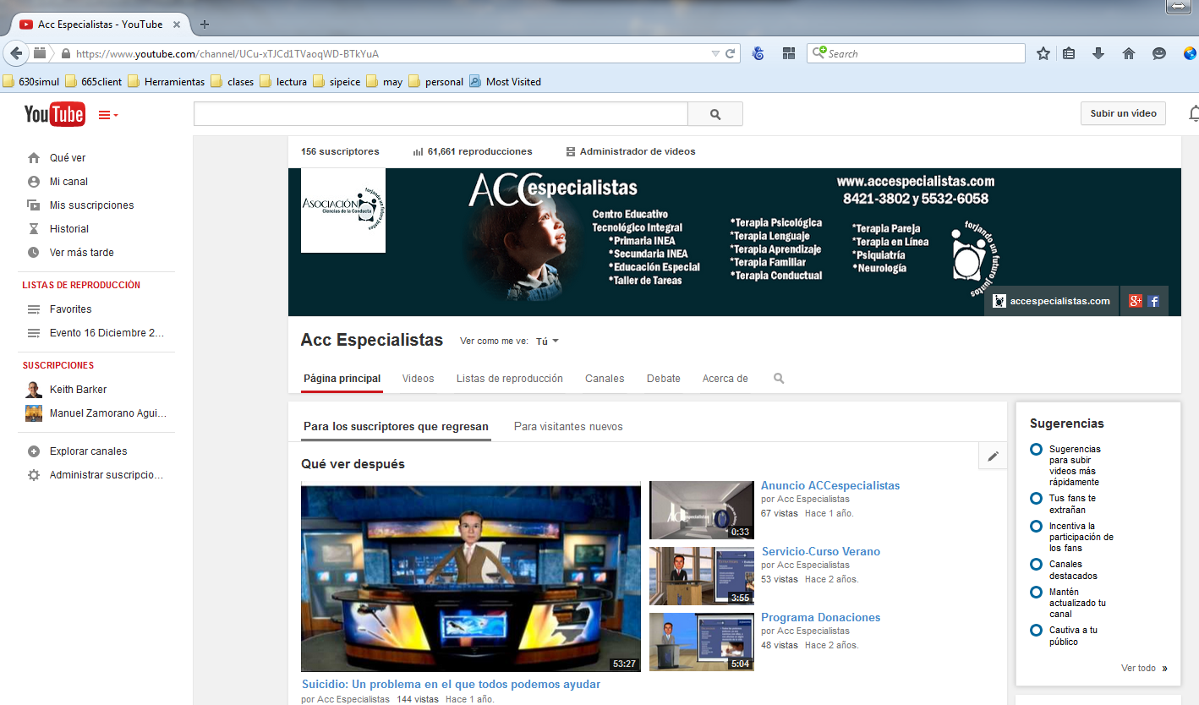Open the URL bar history dropdown arrow
This screenshot has width=1199, height=705.
click(715, 53)
